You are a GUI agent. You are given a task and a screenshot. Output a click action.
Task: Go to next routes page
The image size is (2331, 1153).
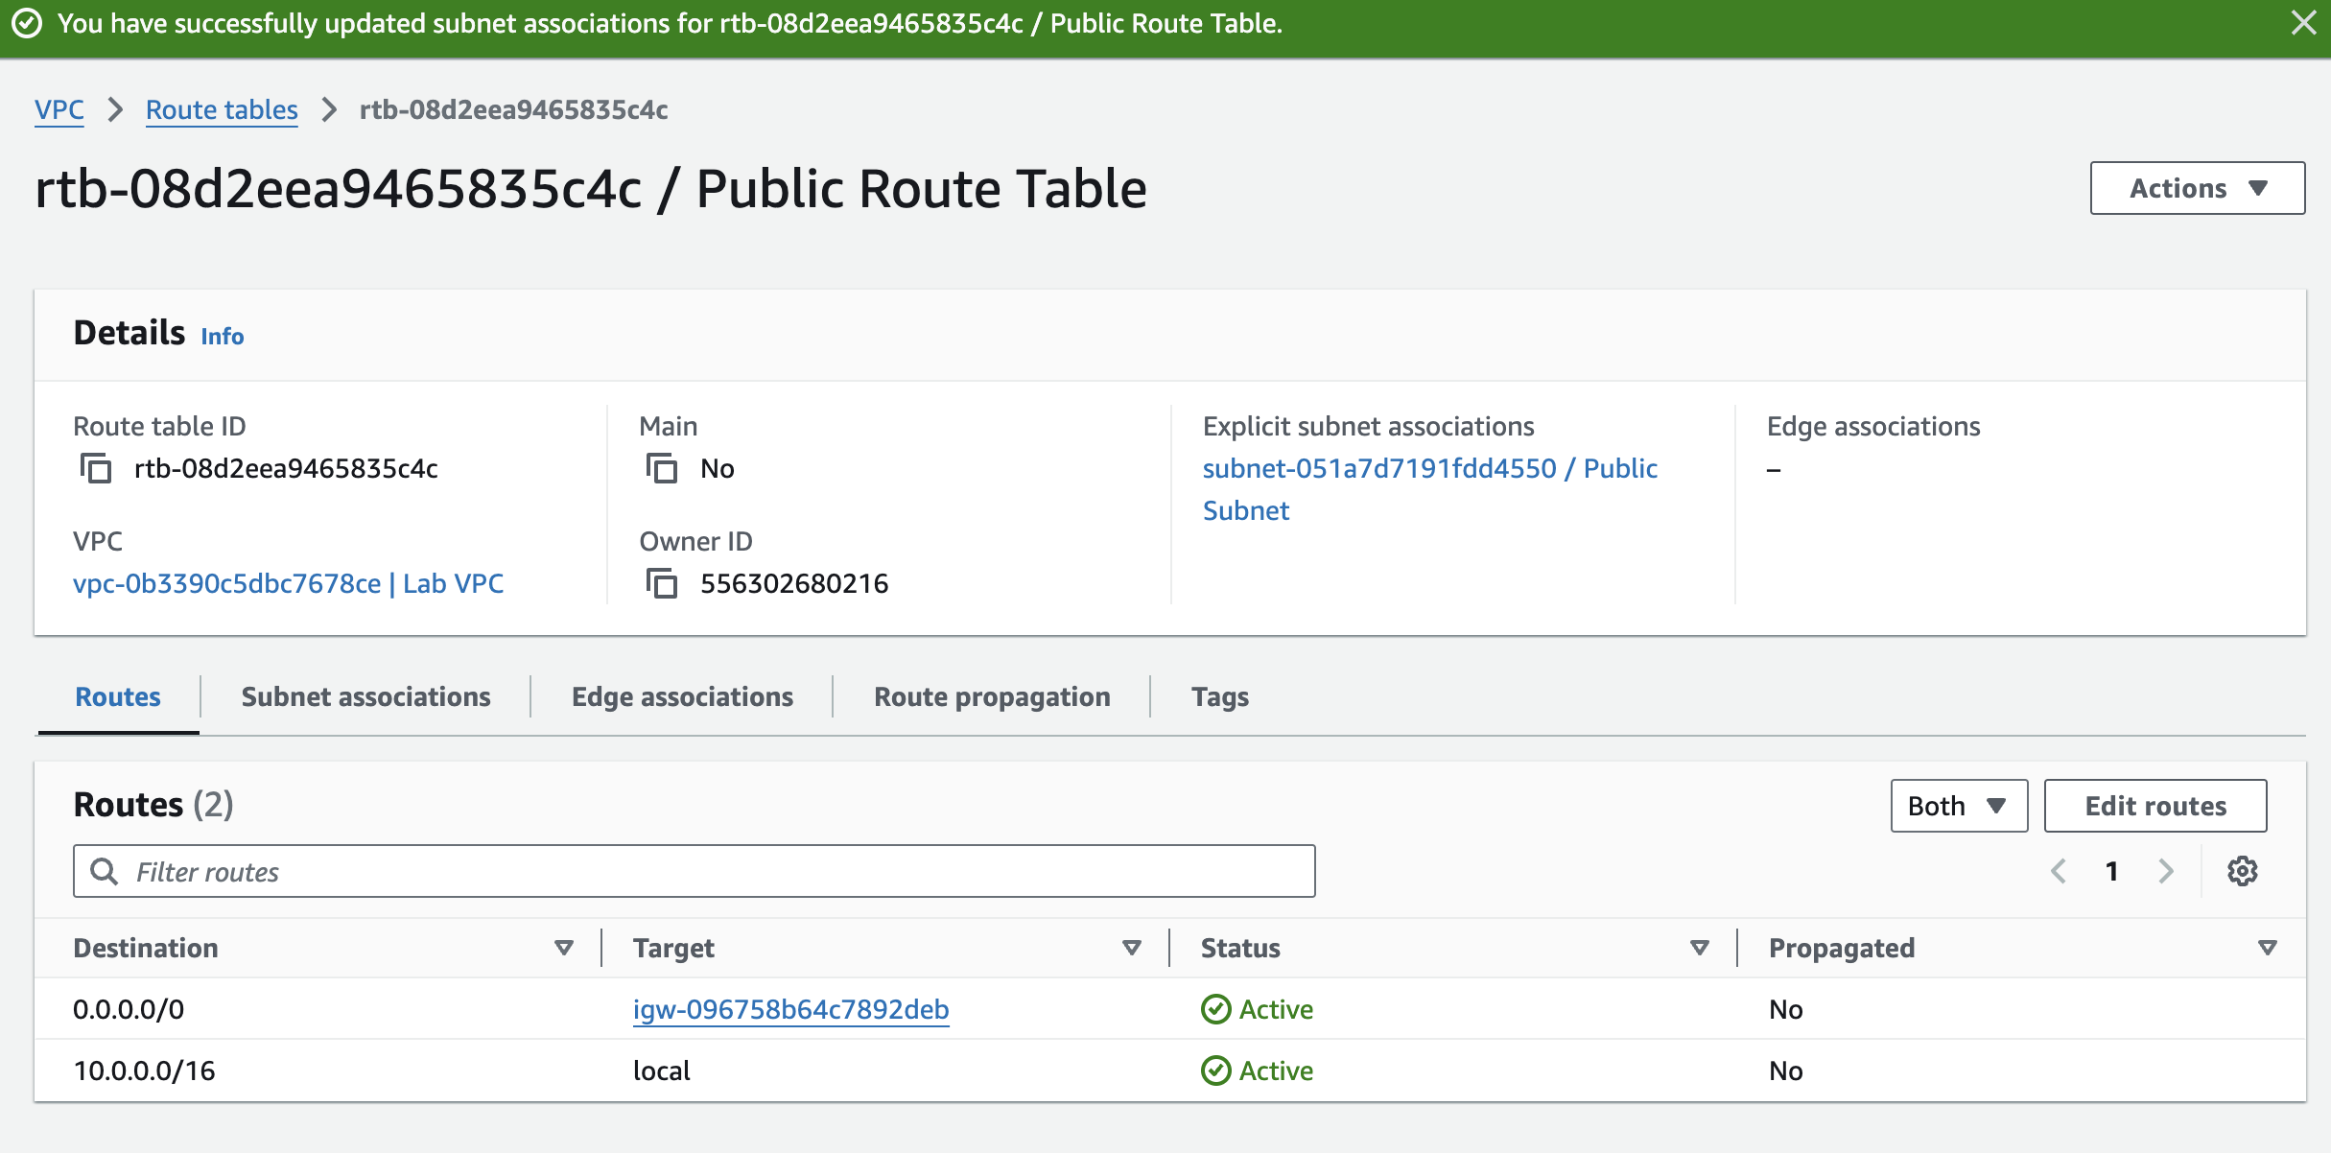2166,871
